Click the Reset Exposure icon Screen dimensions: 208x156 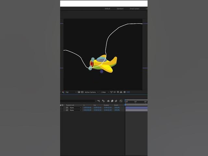click(x=124, y=92)
